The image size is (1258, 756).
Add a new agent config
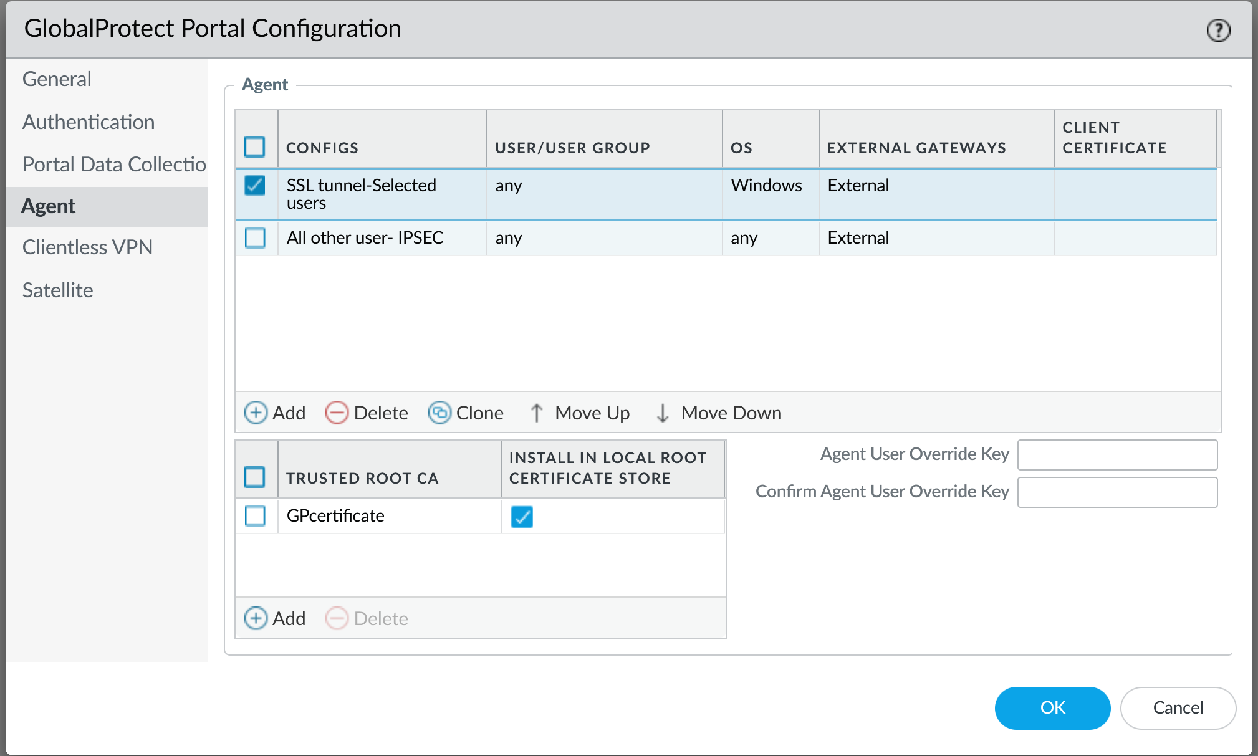coord(275,413)
